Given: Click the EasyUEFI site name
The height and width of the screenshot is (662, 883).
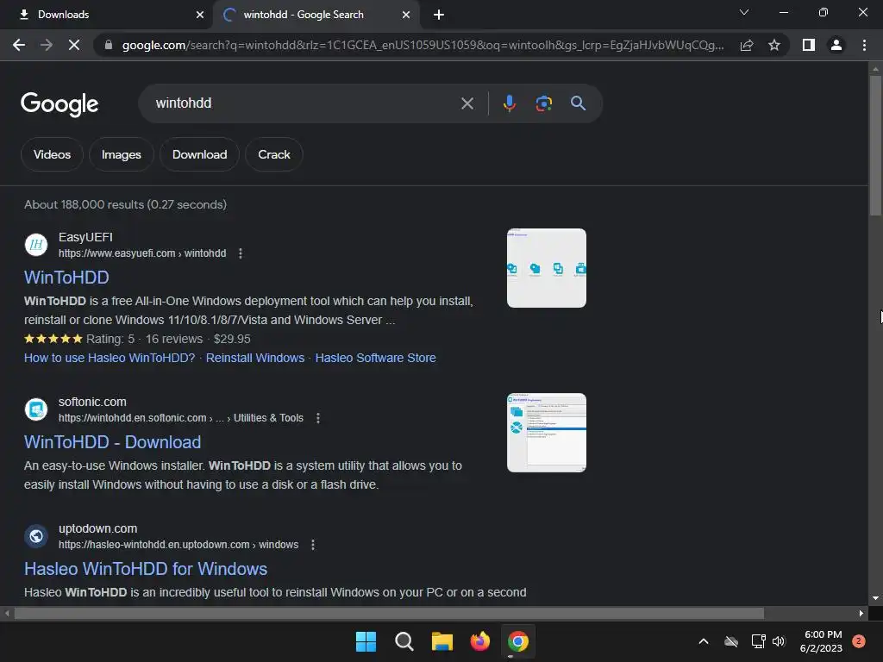Looking at the screenshot, I should (85, 237).
